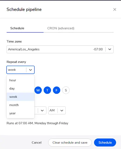Toggle the T weekday circle beside W

(x=47, y=90)
